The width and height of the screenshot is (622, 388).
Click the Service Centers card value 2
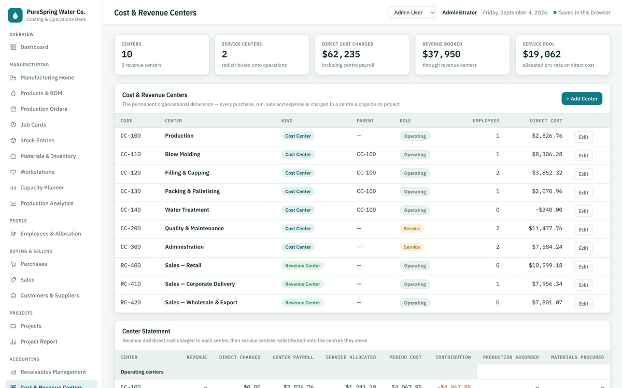point(224,54)
